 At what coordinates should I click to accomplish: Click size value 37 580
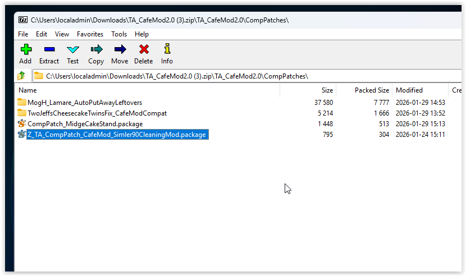323,103
